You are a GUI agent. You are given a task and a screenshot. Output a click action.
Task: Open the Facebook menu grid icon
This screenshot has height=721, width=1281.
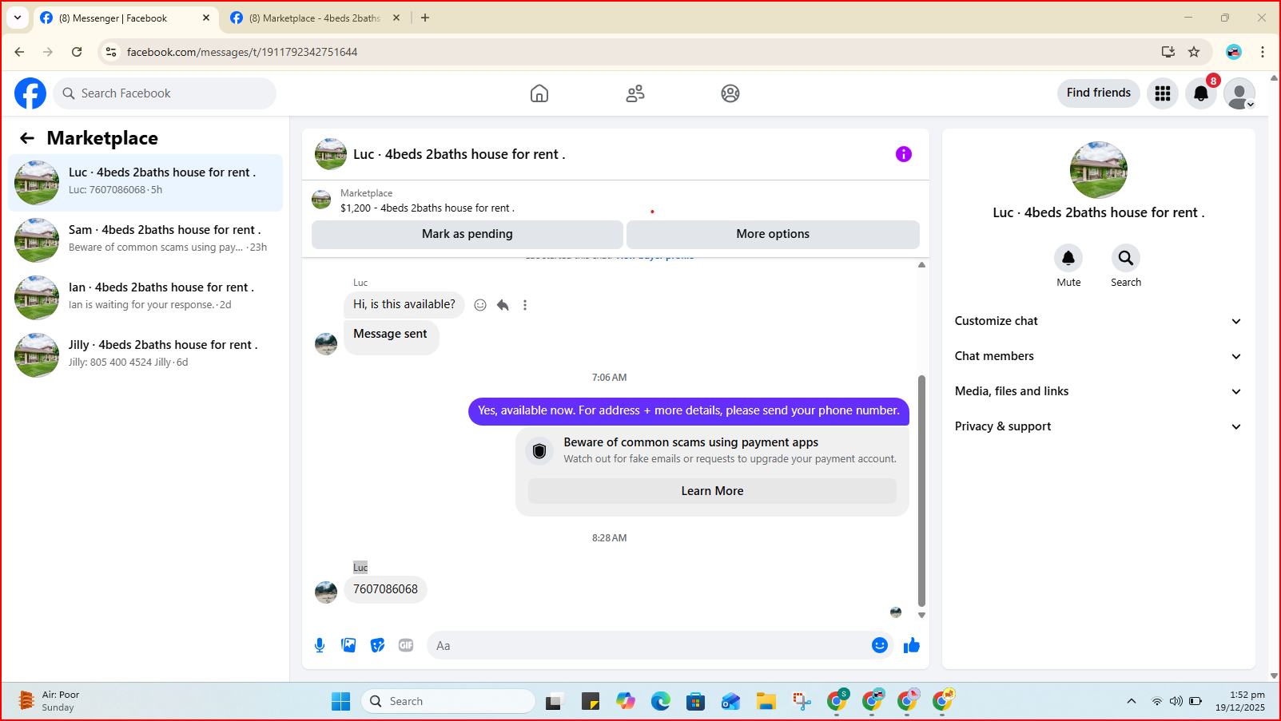pos(1163,93)
